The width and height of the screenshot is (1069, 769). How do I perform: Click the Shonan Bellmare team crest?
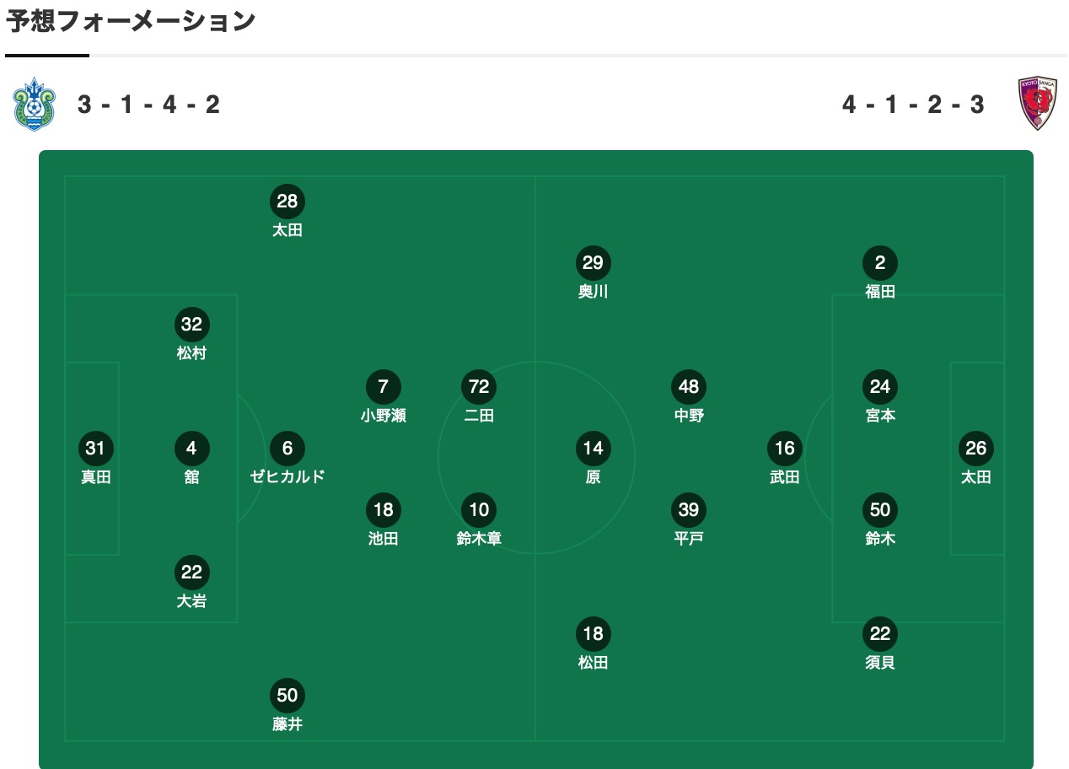pos(33,105)
